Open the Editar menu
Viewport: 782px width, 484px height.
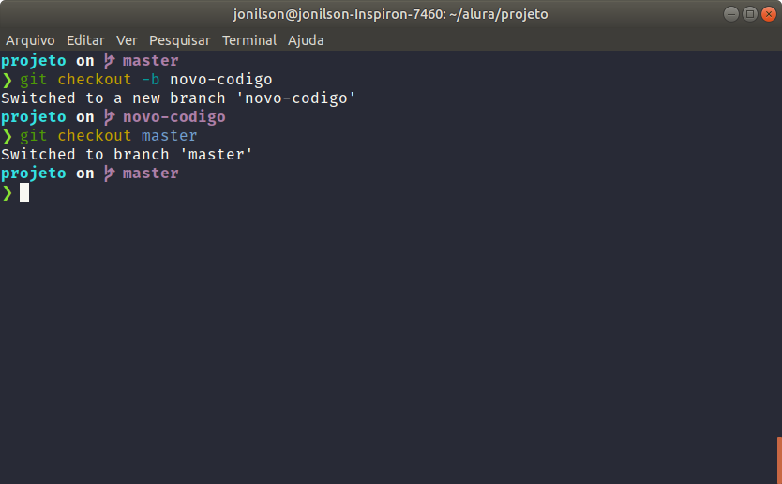click(85, 40)
